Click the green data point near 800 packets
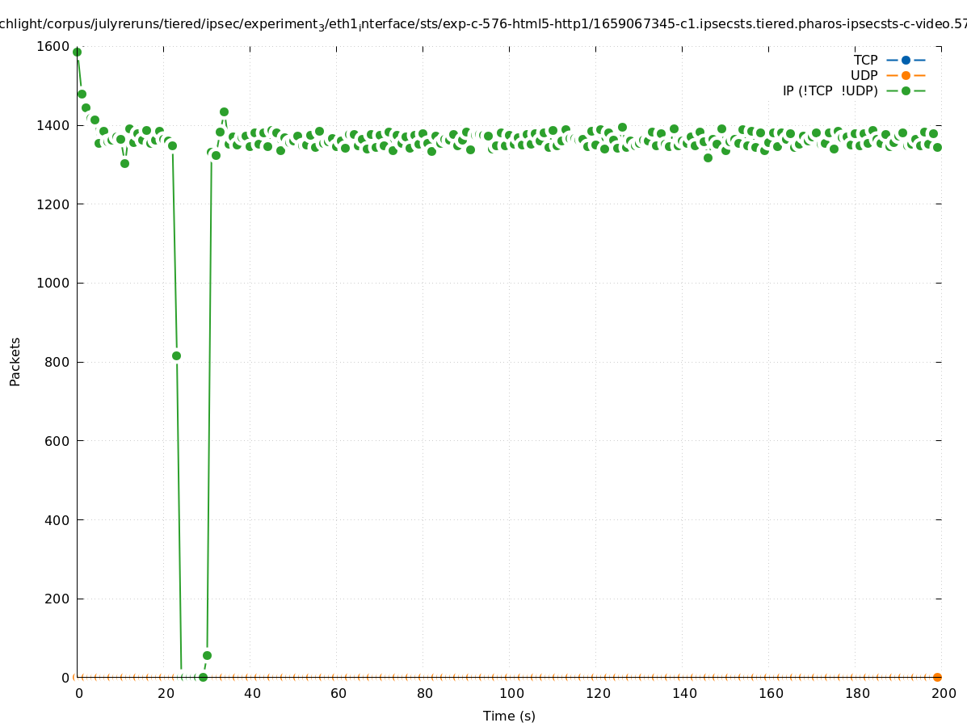The height and width of the screenshot is (727, 967). point(176,355)
